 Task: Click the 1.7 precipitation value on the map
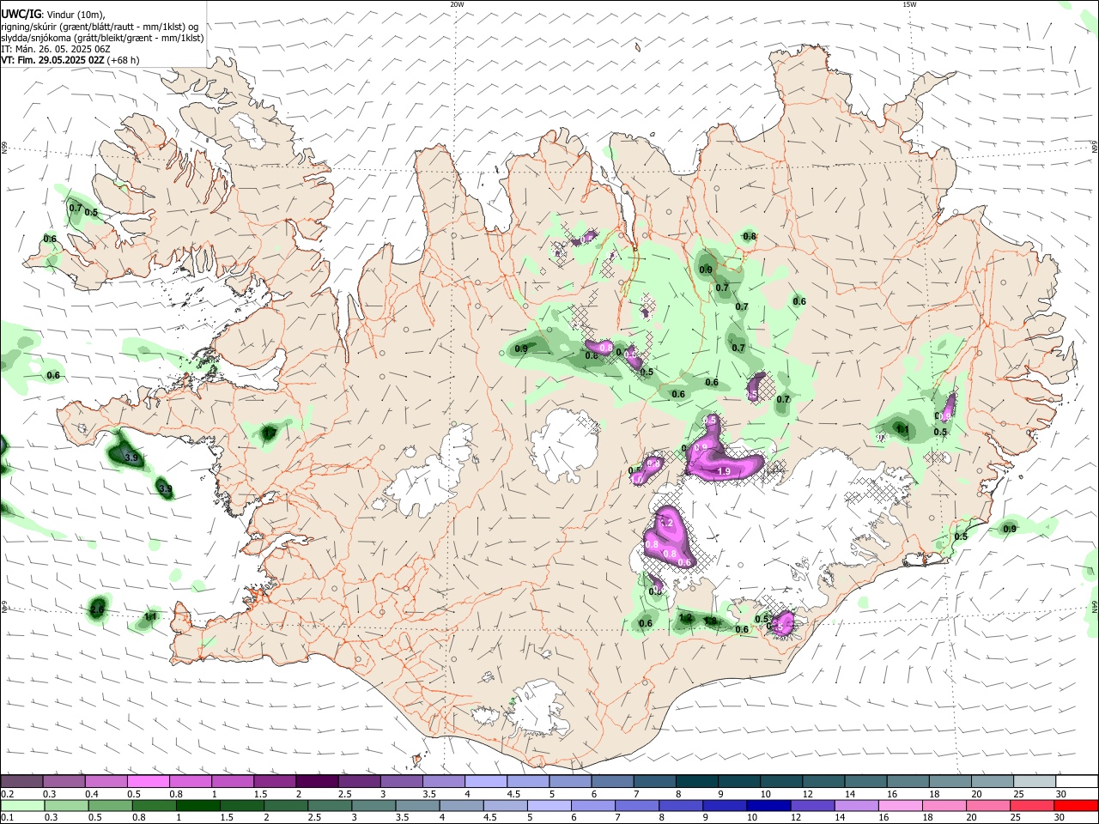coord(270,433)
